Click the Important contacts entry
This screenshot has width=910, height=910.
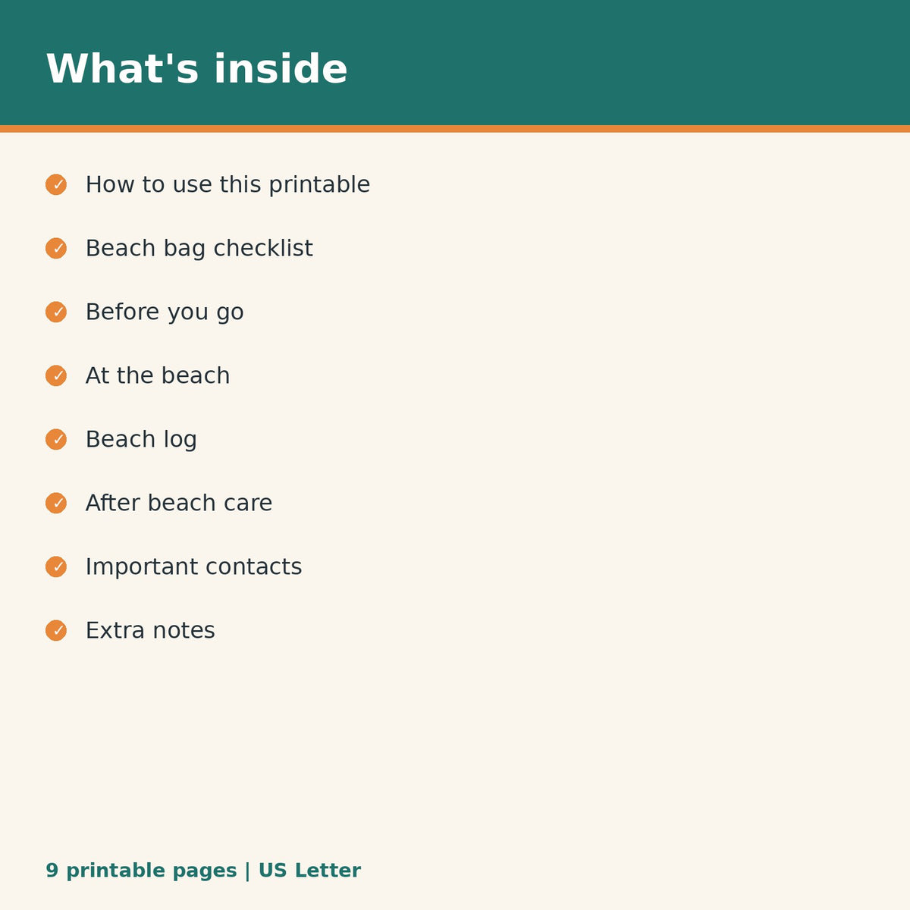(x=193, y=567)
